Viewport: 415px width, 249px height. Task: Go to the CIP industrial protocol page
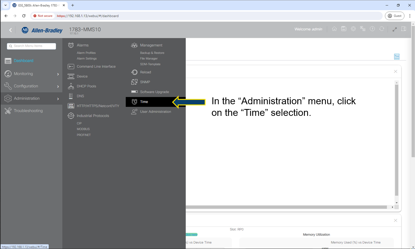tap(79, 123)
